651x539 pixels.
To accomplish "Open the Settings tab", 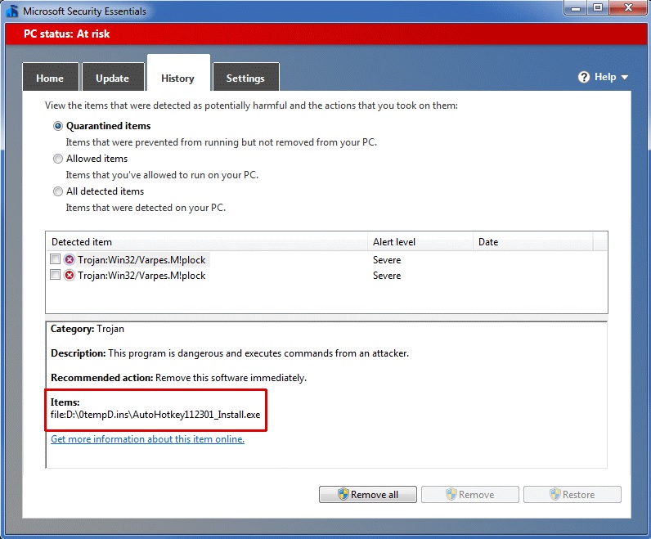I will point(246,77).
